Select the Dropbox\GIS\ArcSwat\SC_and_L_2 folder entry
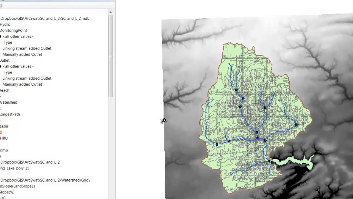353x199 pixels. 30,162
